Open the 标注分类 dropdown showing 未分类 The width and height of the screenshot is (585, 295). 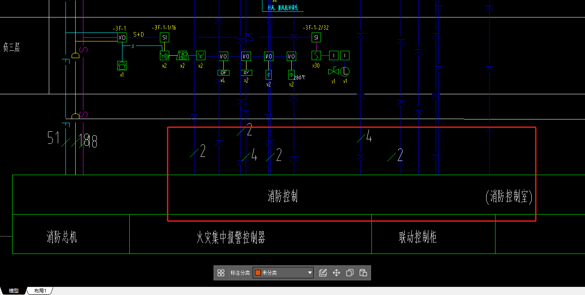283,273
